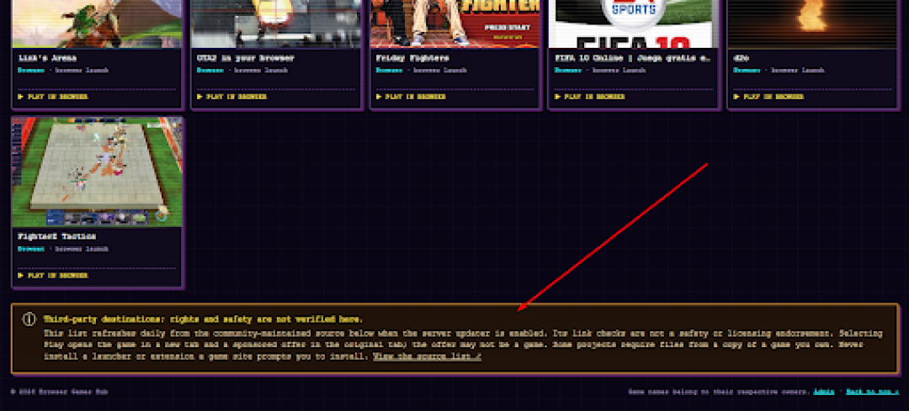The width and height of the screenshot is (909, 411).
Task: Click the Third-party destinations warning heading
Action: (204, 319)
